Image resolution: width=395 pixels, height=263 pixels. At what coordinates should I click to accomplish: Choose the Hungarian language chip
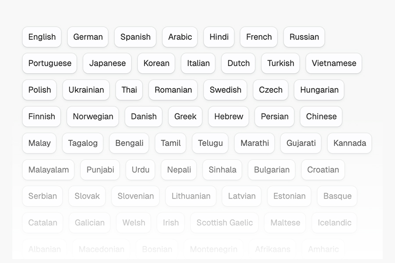point(319,90)
